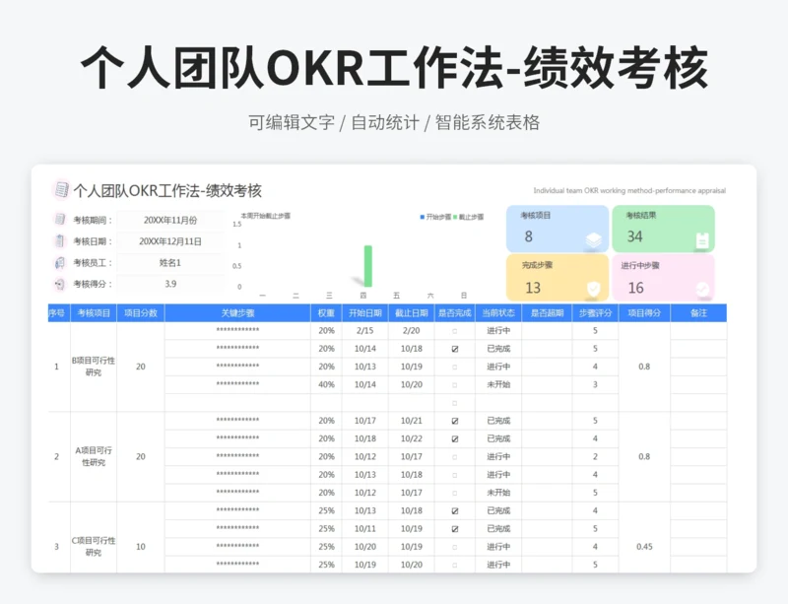Select the 是否完成 column header
Screen dimensions: 788x604
coord(455,312)
